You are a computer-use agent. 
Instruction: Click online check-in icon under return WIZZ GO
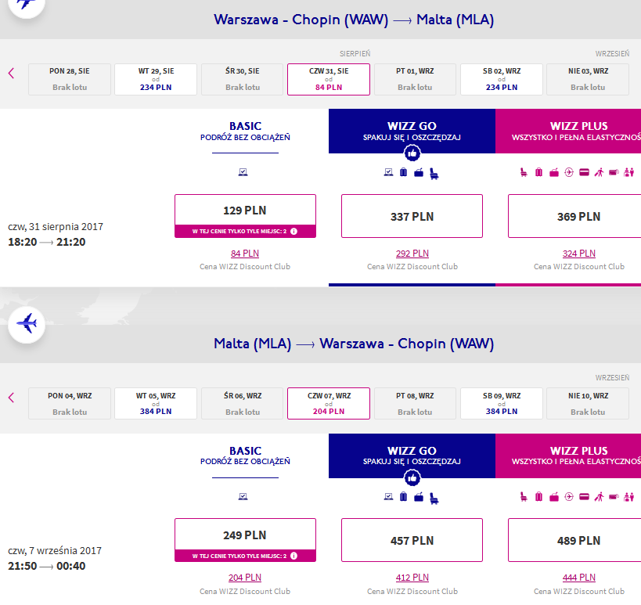[x=388, y=497]
